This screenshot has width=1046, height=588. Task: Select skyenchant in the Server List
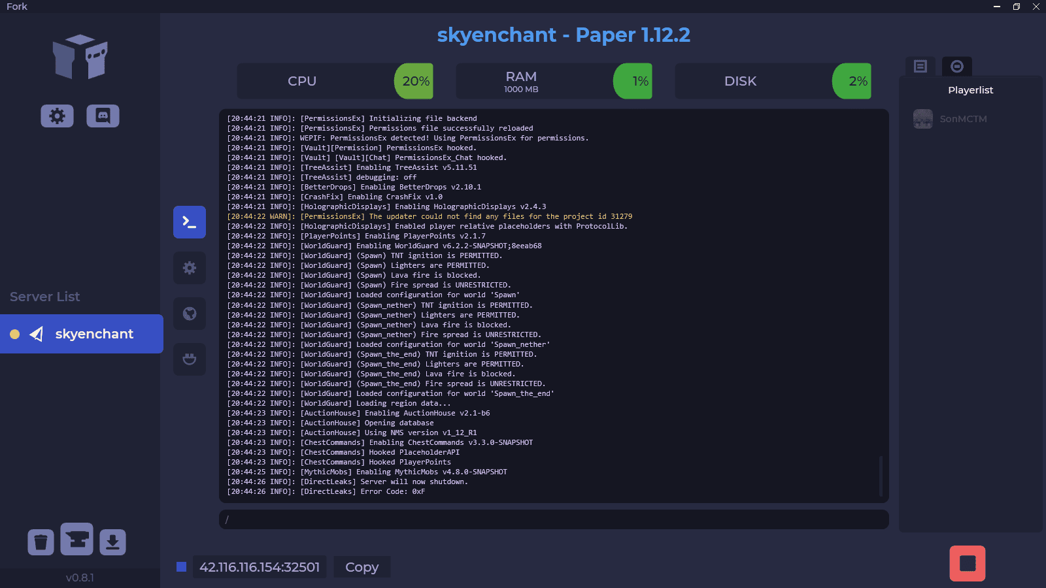pyautogui.click(x=82, y=334)
